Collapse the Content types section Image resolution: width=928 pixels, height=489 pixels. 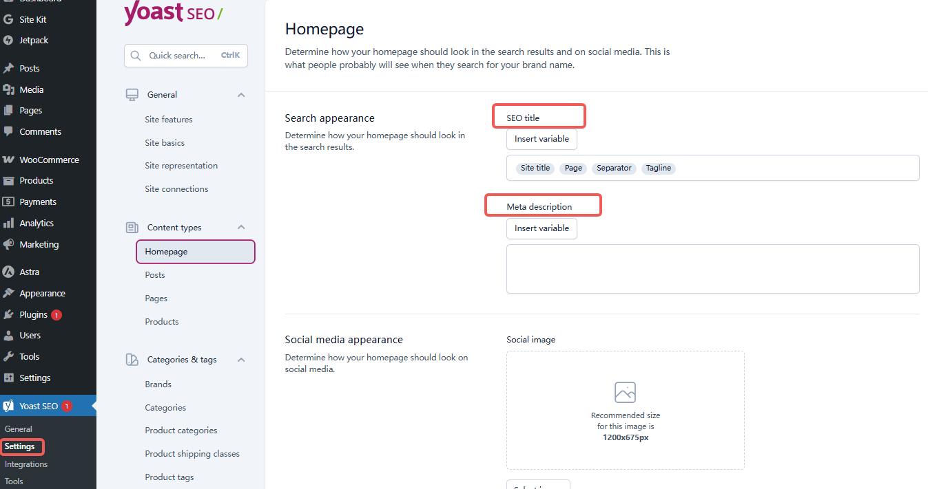(241, 227)
